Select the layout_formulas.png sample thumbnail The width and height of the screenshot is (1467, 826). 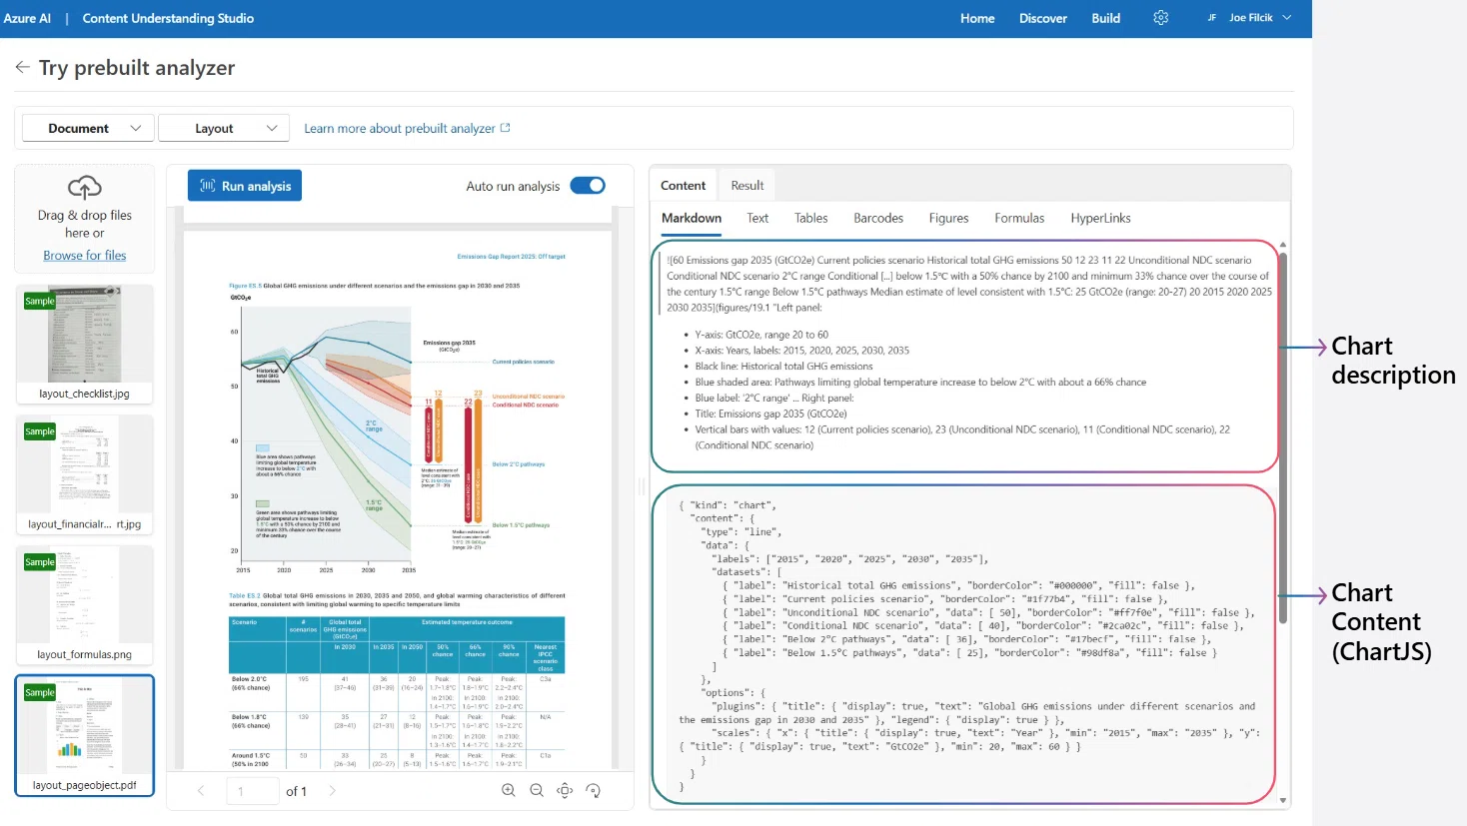pos(85,605)
